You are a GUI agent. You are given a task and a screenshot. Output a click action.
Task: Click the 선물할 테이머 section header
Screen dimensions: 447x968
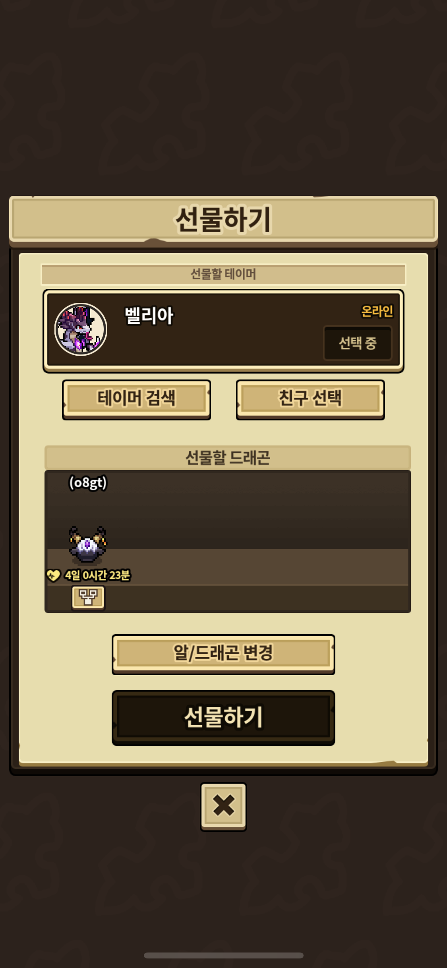(x=223, y=274)
